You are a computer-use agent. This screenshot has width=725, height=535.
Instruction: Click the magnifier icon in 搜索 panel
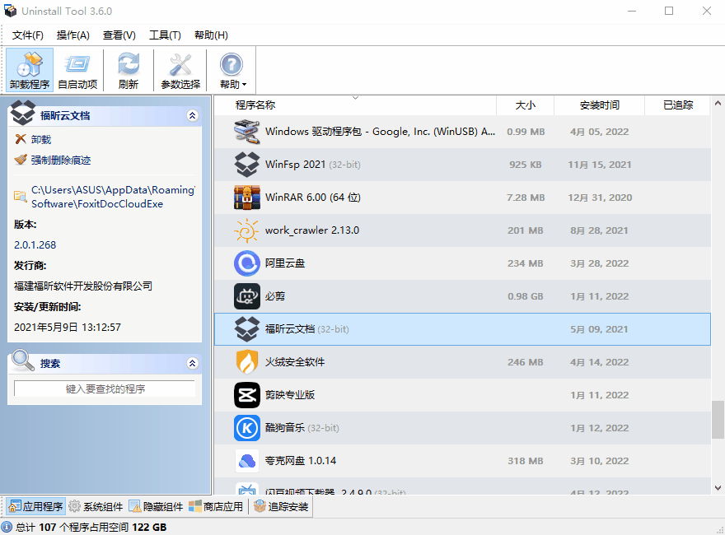tap(23, 361)
